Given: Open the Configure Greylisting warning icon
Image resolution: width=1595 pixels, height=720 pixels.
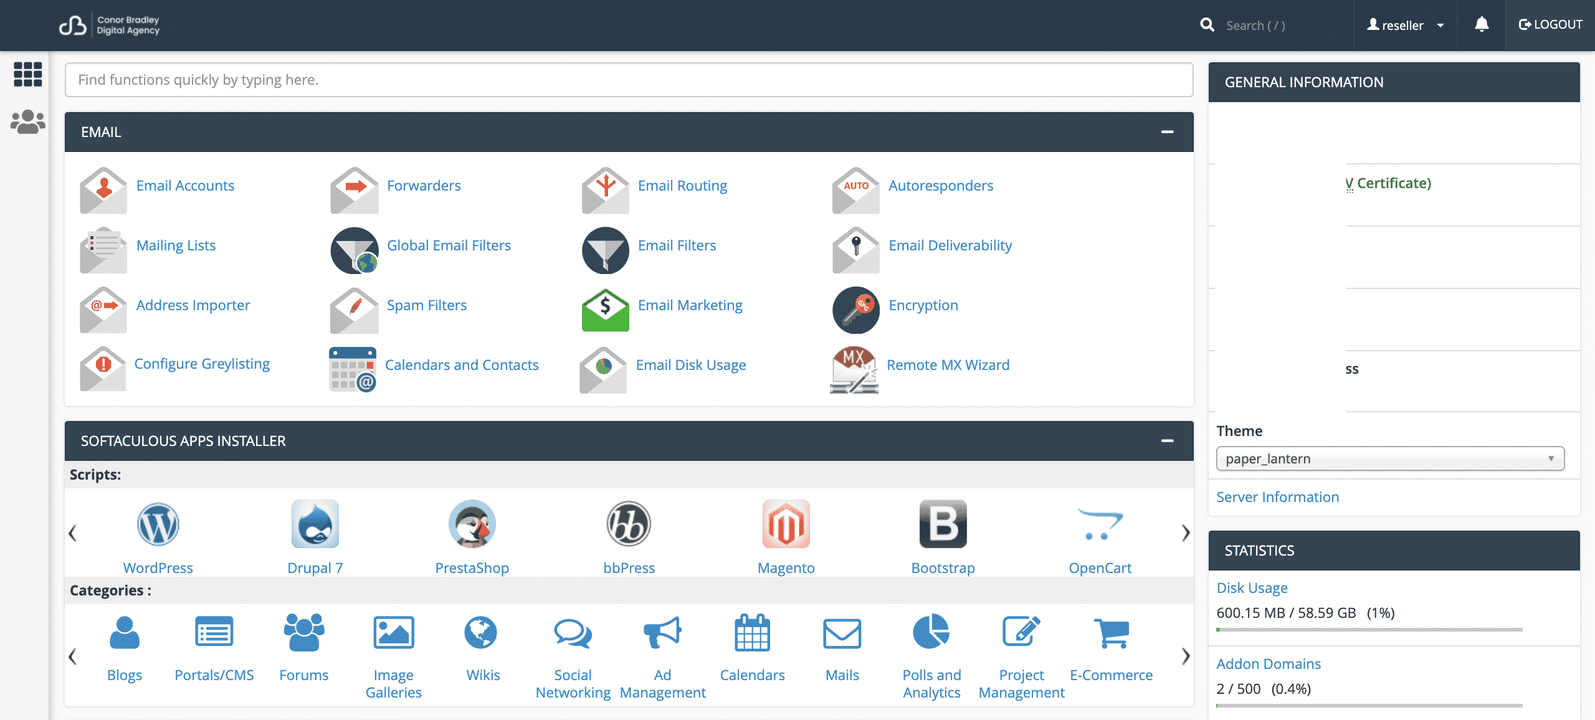Looking at the screenshot, I should tap(103, 369).
